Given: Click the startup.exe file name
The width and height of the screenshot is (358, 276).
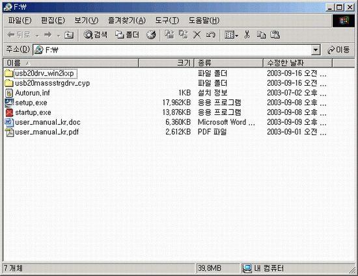Looking at the screenshot, I should [x=33, y=113].
